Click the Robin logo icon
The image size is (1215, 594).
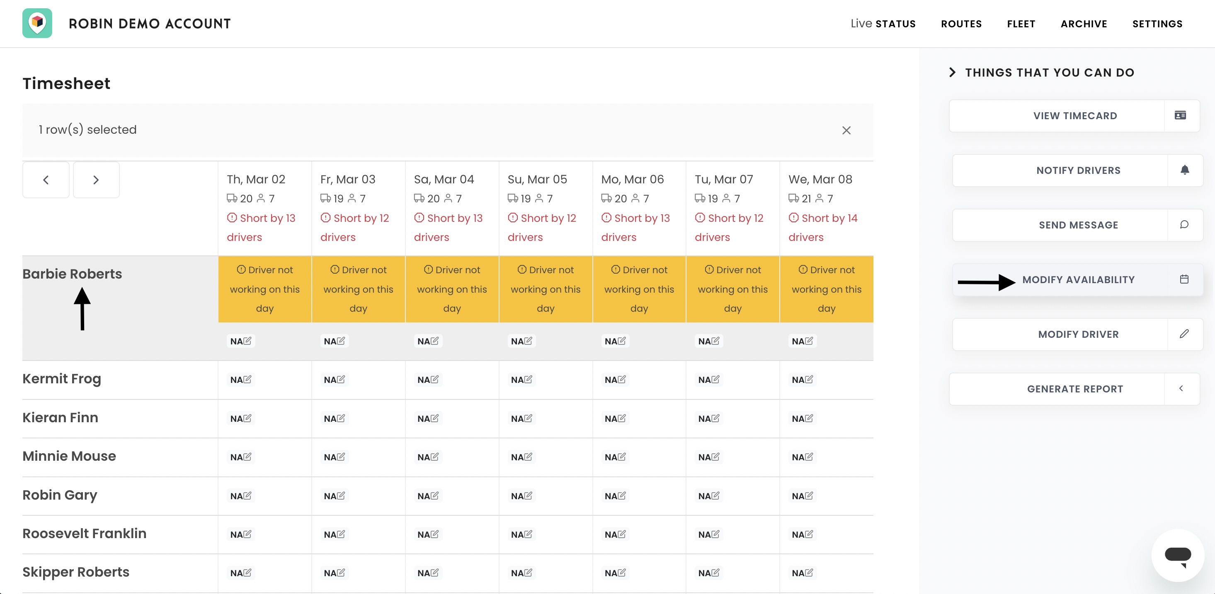pyautogui.click(x=37, y=23)
